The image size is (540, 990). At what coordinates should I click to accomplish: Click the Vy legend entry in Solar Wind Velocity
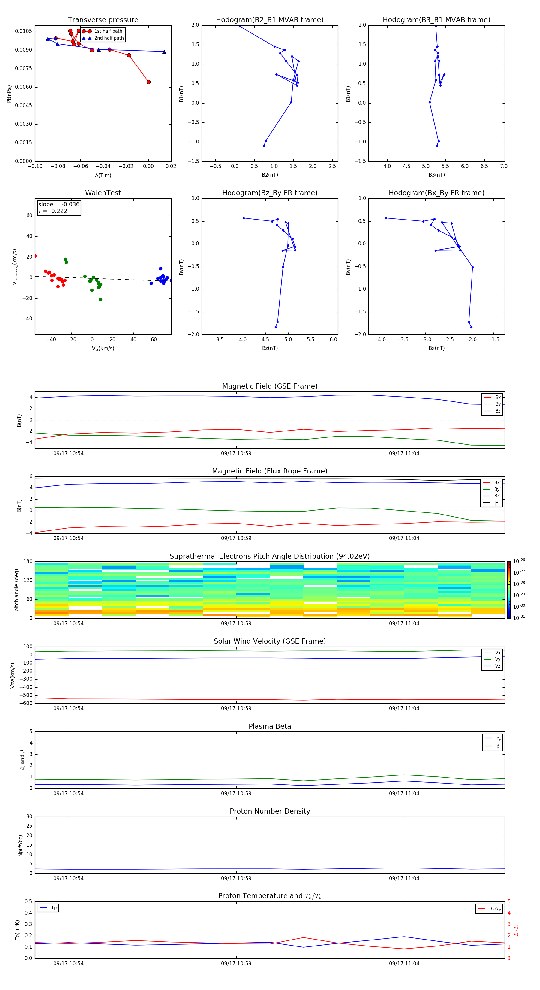(x=492, y=659)
